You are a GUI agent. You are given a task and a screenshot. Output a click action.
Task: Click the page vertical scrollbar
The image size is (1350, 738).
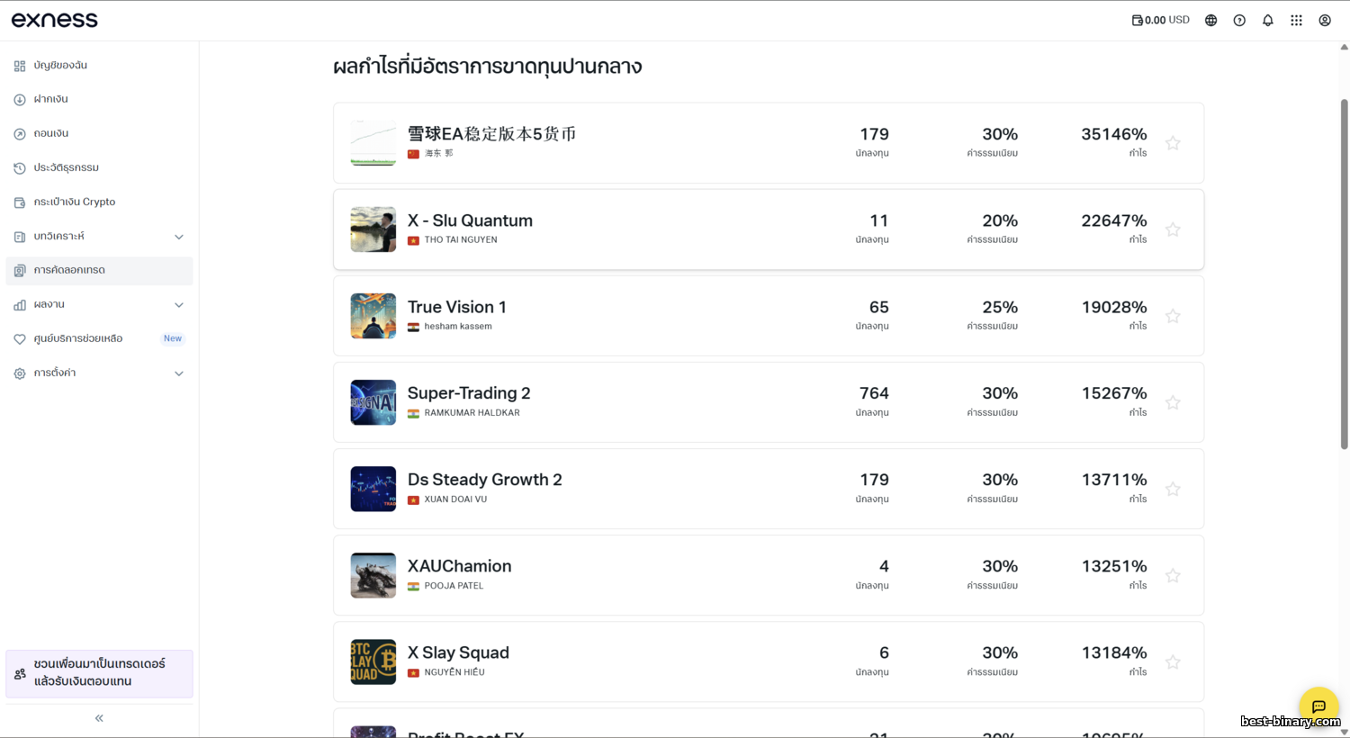1344,270
